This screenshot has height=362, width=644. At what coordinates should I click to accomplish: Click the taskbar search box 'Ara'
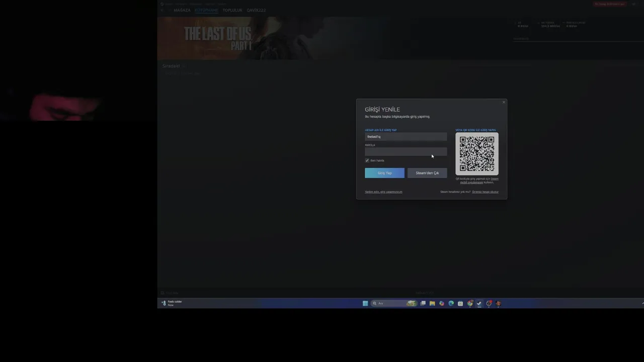pyautogui.click(x=393, y=303)
